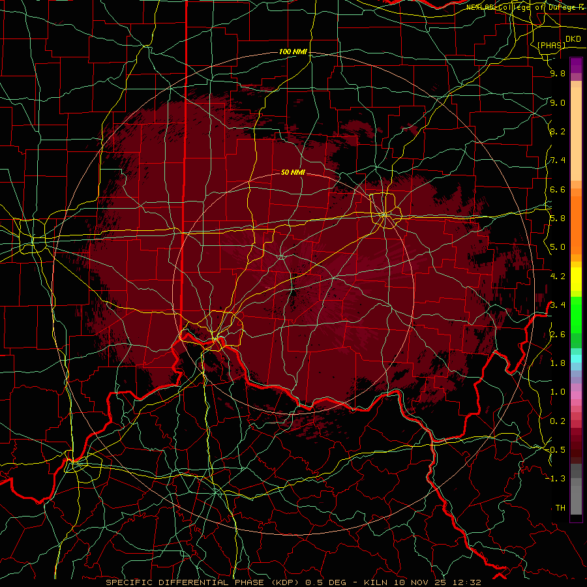The width and height of the screenshot is (587, 587).
Task: Click the "KILN" radar site identifier
Action: [x=376, y=582]
